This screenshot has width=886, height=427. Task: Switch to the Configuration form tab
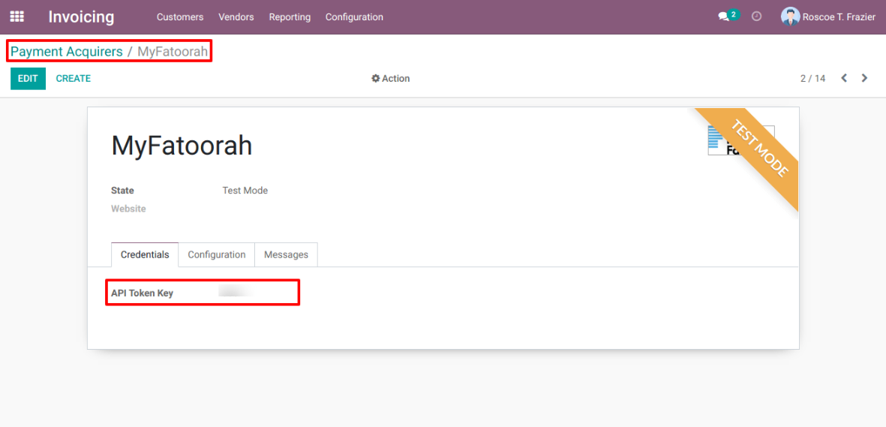coord(217,254)
